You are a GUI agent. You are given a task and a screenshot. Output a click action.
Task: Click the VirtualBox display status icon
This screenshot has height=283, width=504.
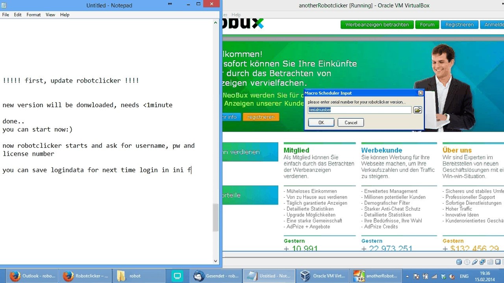(x=498, y=262)
